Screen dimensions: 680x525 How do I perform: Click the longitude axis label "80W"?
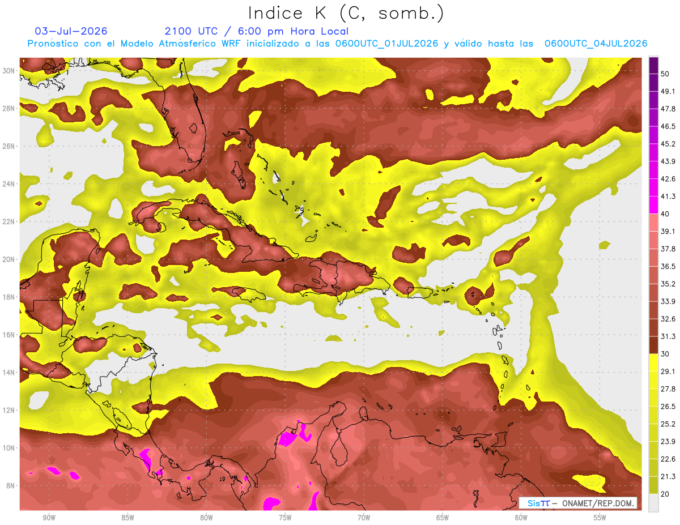click(206, 518)
